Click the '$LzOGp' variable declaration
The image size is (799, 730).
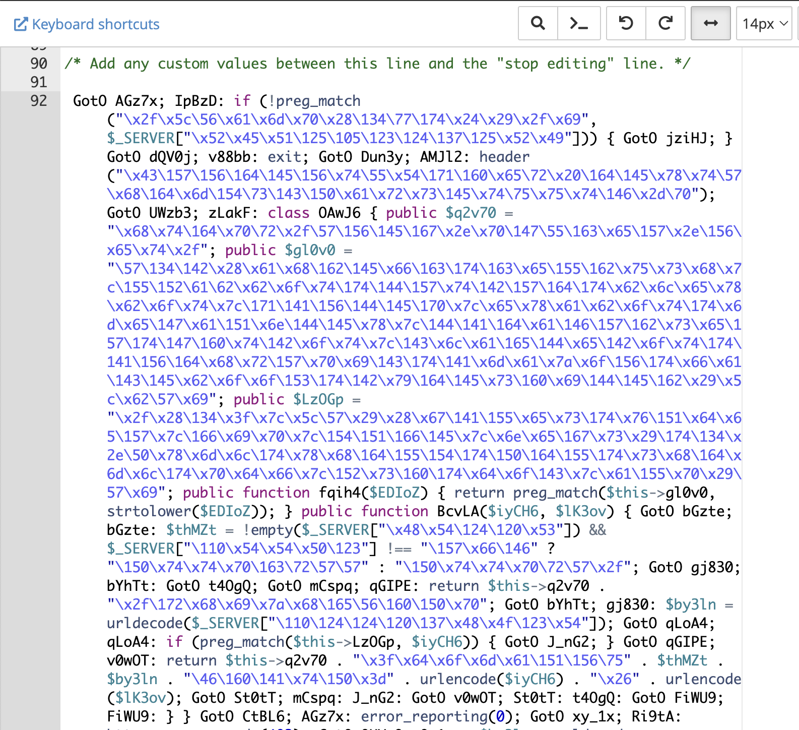click(x=318, y=399)
